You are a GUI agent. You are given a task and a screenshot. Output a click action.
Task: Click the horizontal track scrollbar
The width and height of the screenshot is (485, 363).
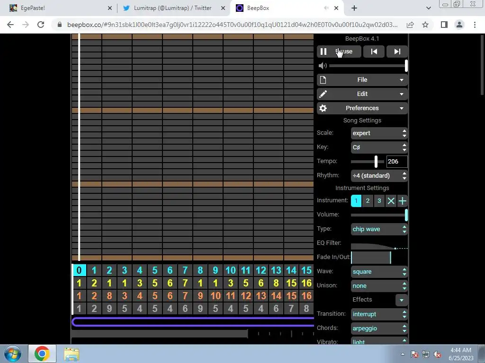(x=160, y=333)
